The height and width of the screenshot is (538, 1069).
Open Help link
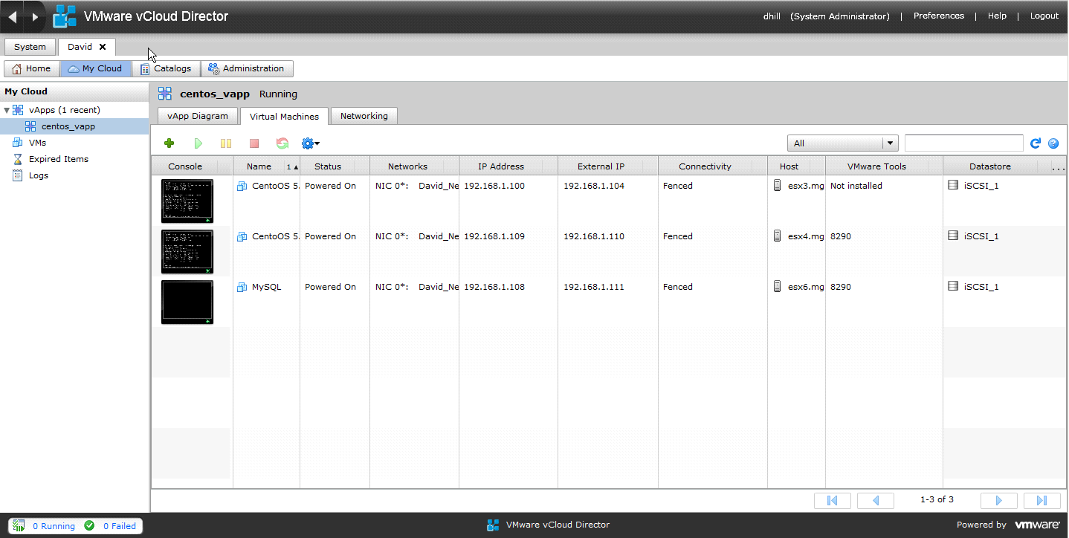tap(998, 16)
